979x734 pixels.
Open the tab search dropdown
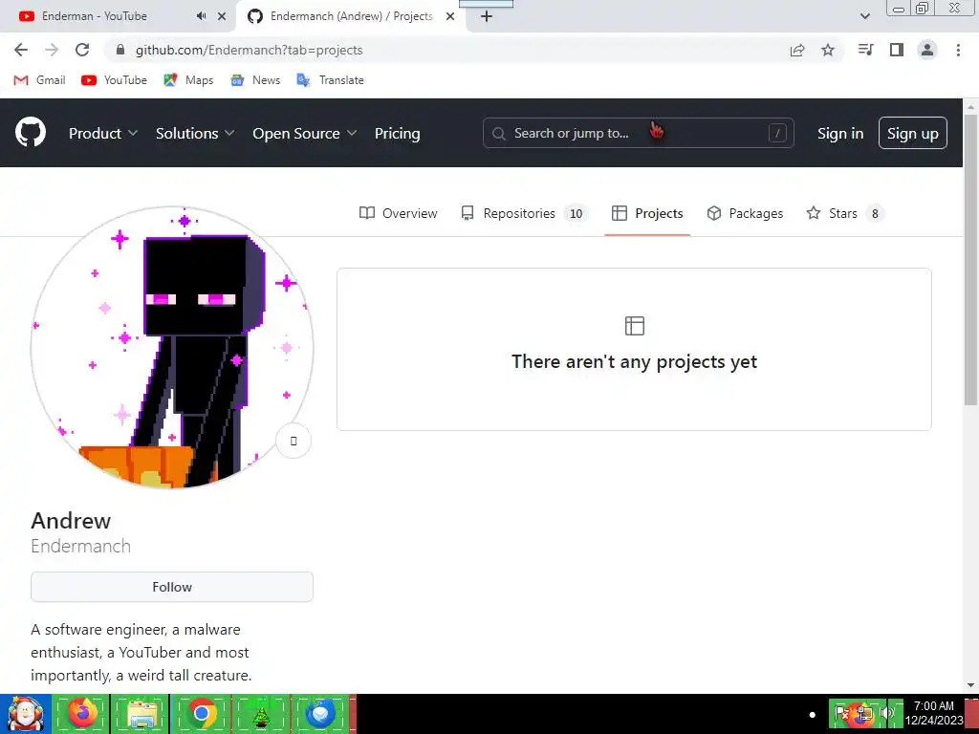(x=864, y=16)
